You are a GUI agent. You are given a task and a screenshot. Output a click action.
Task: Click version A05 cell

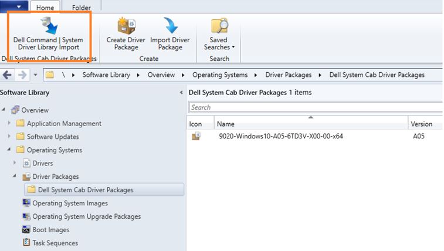click(418, 136)
